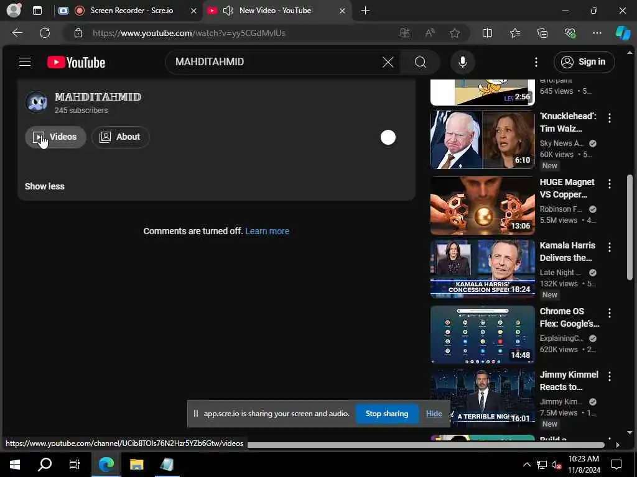Run search with magnifier button

click(421, 62)
